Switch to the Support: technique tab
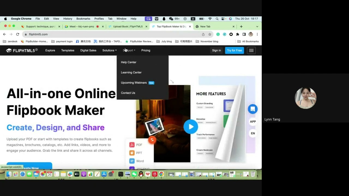The image size is (349, 196). click(41, 26)
